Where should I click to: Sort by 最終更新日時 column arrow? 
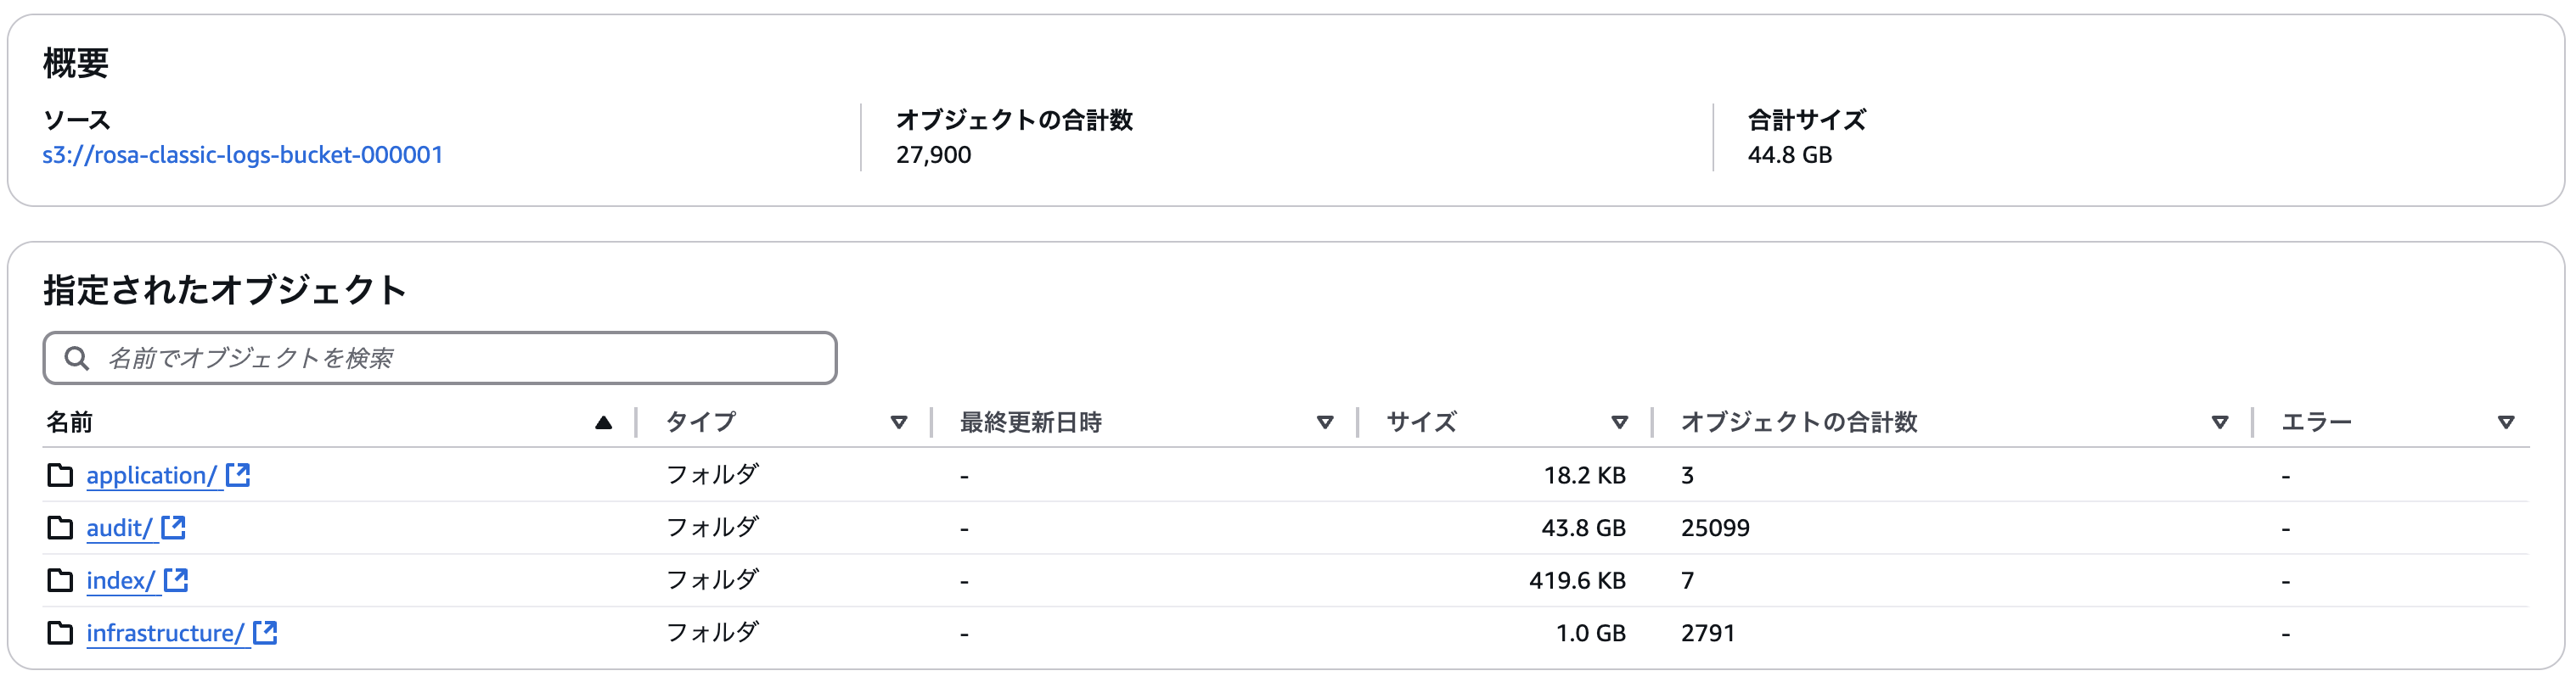coord(1325,422)
